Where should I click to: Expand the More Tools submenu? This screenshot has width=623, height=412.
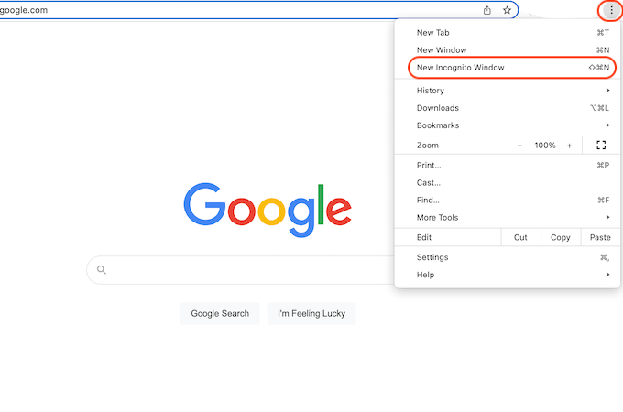coord(507,218)
